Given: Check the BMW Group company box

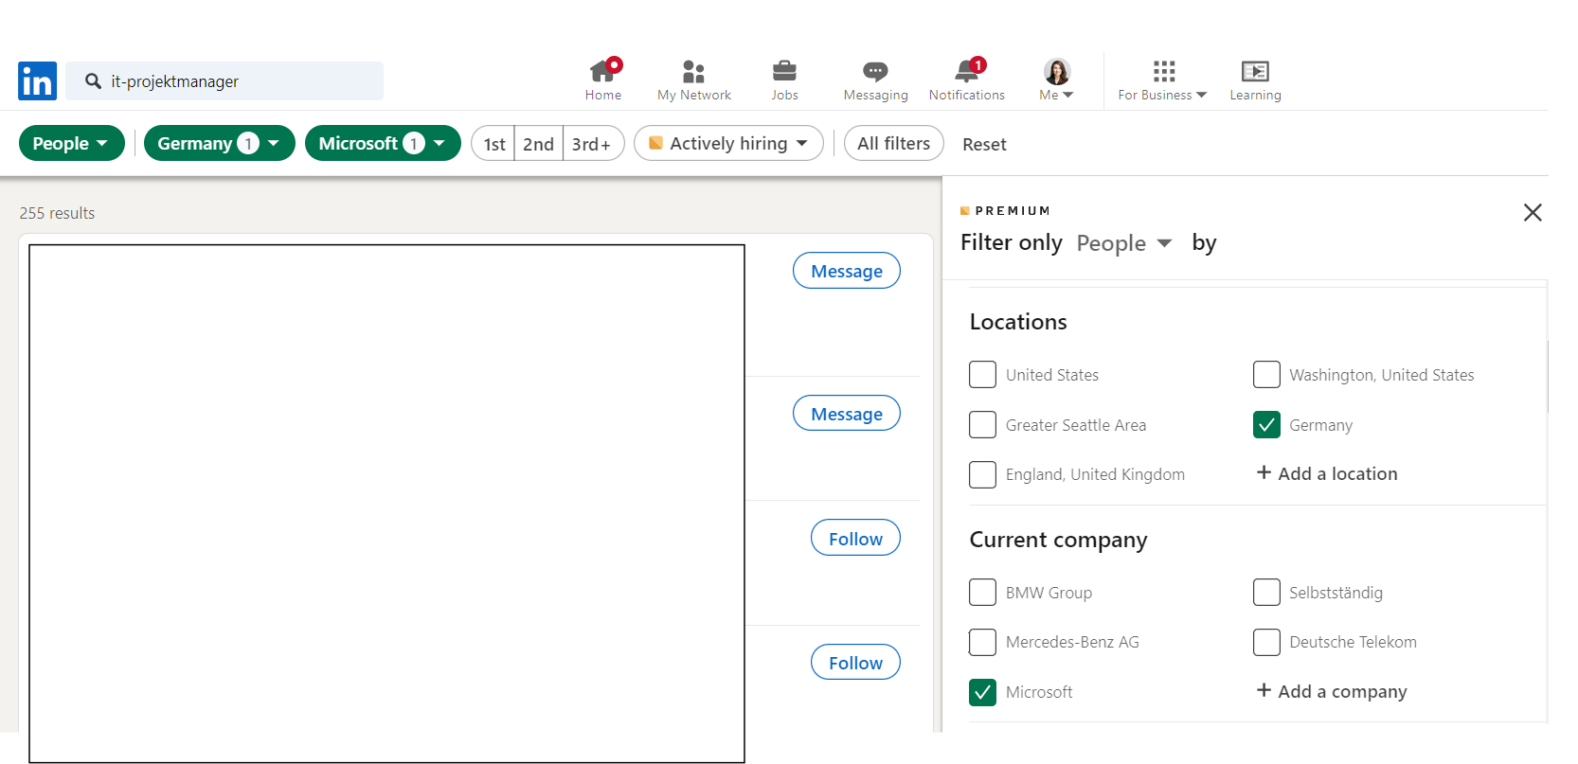Looking at the screenshot, I should [982, 593].
